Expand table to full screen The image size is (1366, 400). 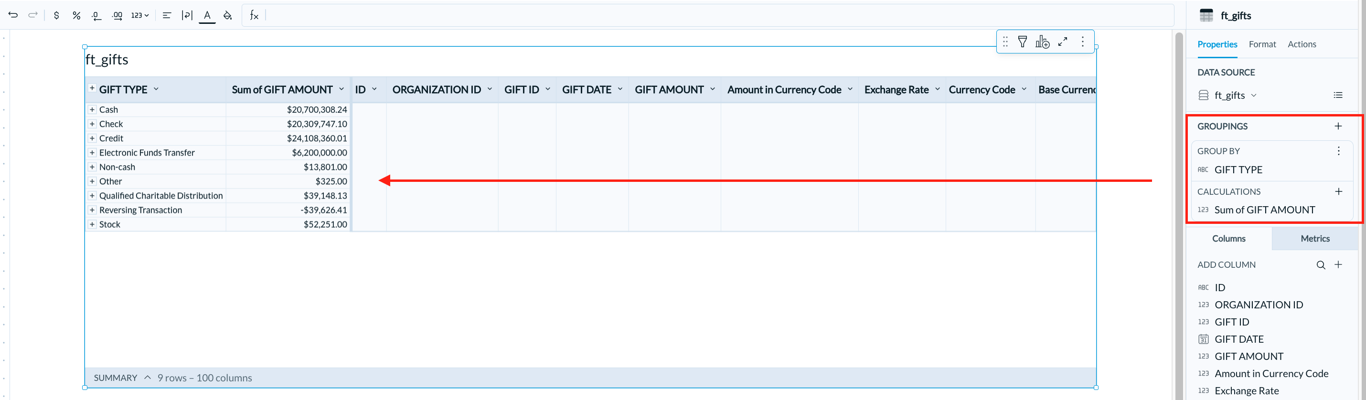tap(1063, 42)
